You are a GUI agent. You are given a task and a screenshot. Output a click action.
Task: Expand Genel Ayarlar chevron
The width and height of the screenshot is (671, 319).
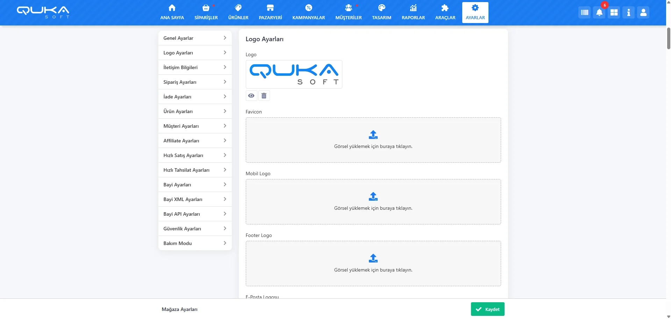[x=225, y=38]
